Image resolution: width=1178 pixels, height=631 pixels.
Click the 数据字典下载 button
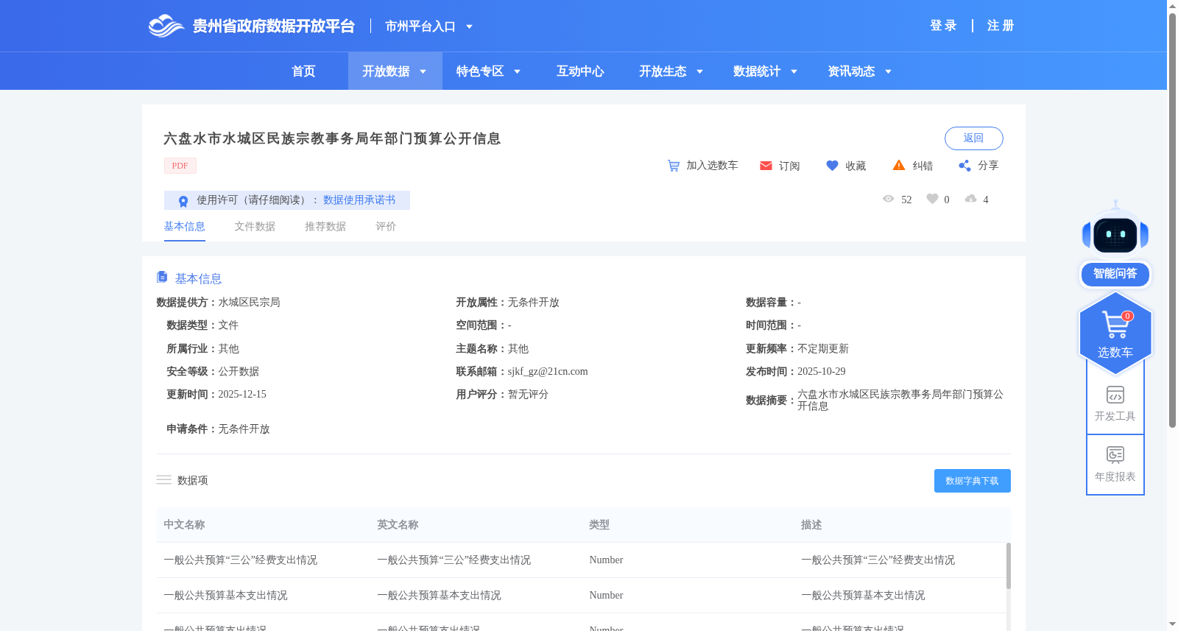pyautogui.click(x=972, y=481)
